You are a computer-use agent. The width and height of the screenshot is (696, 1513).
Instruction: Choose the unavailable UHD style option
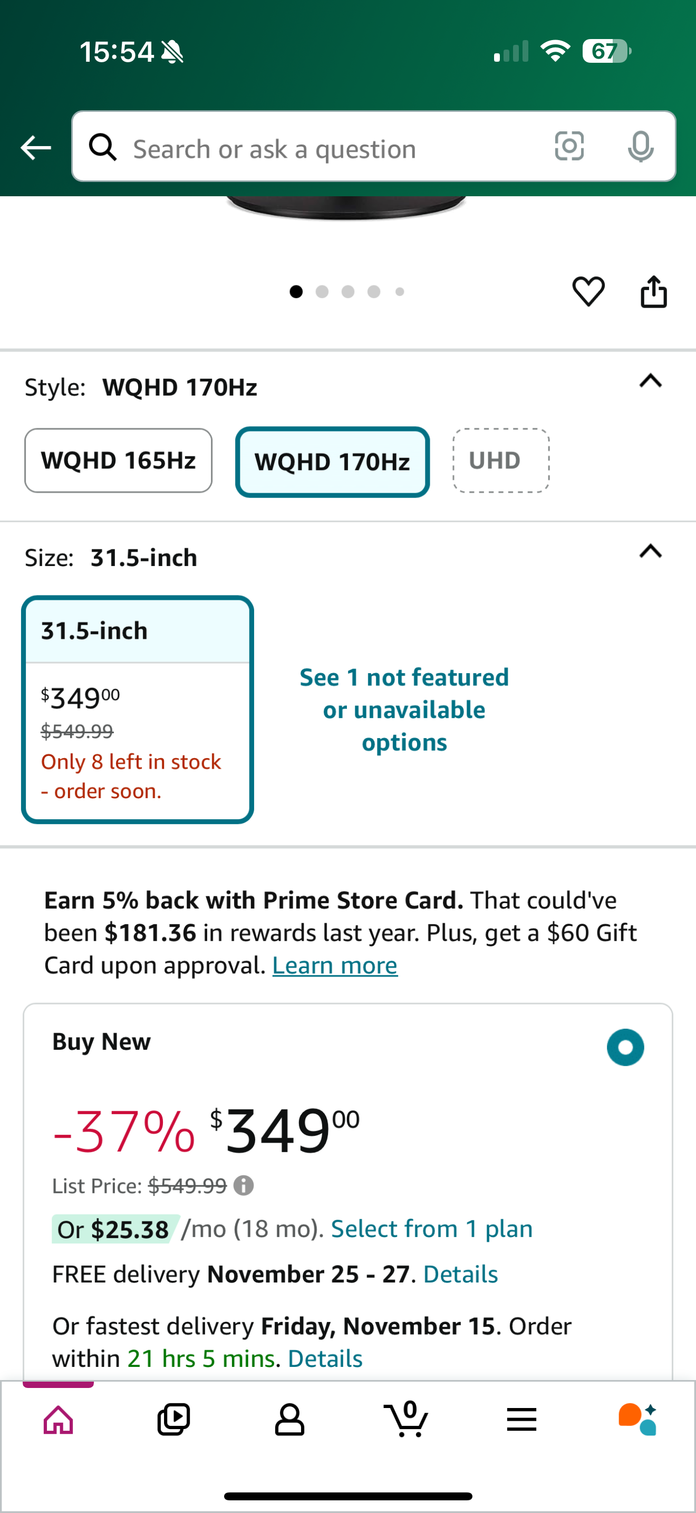(x=500, y=461)
